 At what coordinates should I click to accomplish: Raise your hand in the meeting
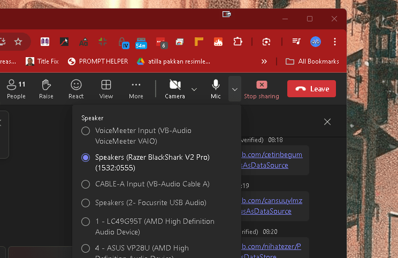[46, 89]
